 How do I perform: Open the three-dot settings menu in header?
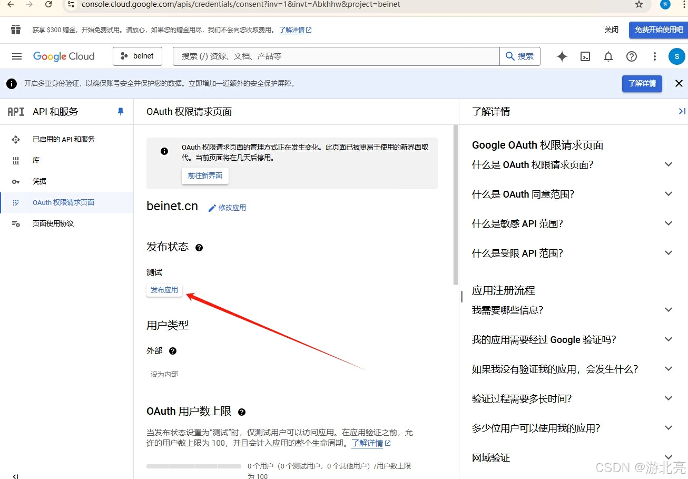click(x=655, y=56)
